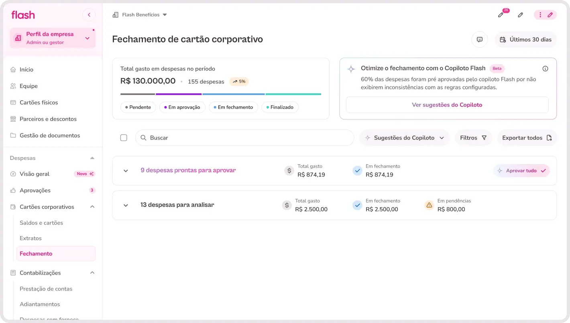
Task: Open the feedback chat bubble icon
Action: 479,39
